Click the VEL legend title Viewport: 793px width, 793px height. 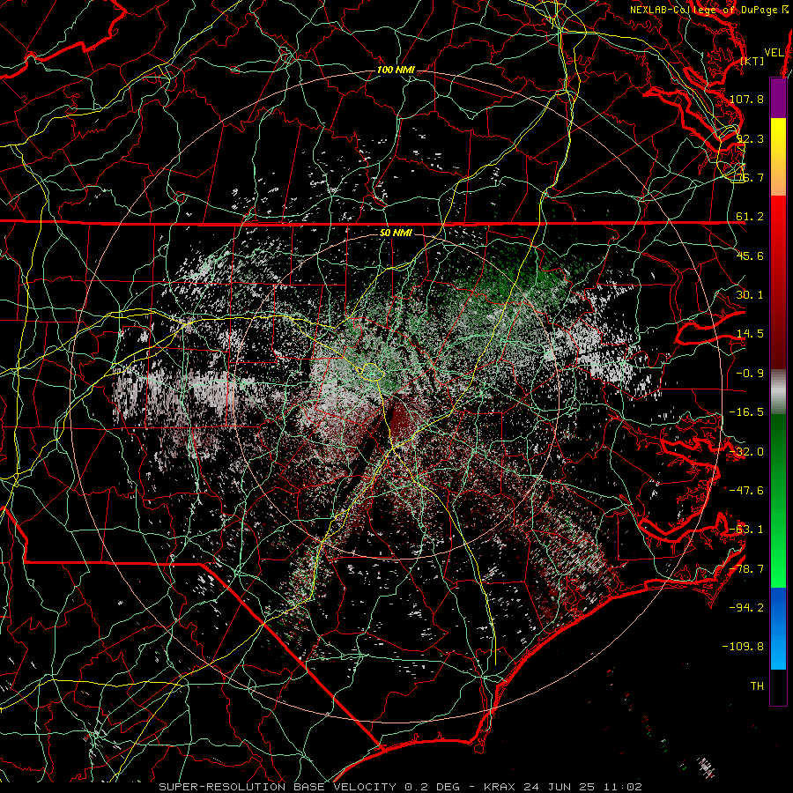point(774,53)
